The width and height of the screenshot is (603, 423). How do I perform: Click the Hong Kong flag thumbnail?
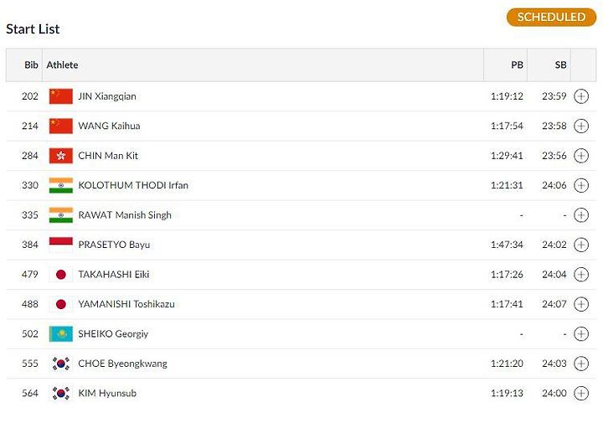point(61,156)
